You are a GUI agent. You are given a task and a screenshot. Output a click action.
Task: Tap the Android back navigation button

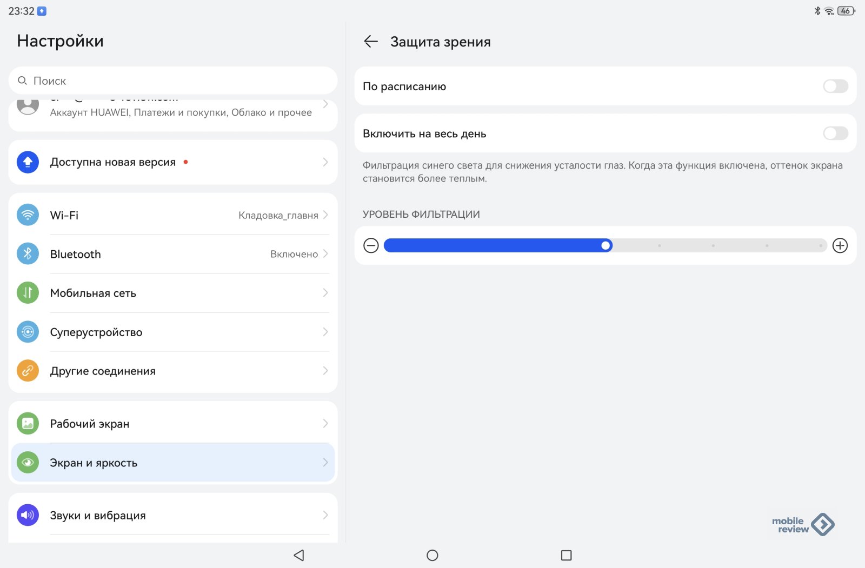coord(298,555)
